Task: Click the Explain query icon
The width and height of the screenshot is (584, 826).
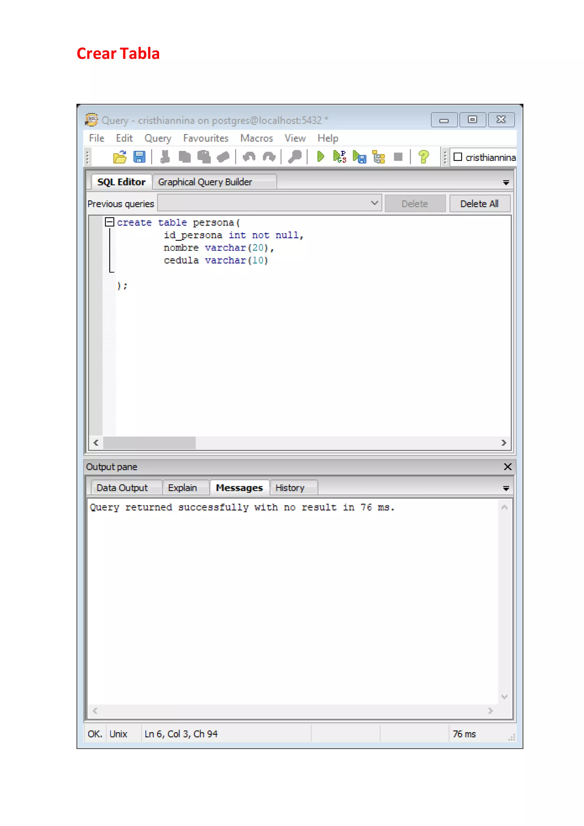Action: click(x=378, y=157)
